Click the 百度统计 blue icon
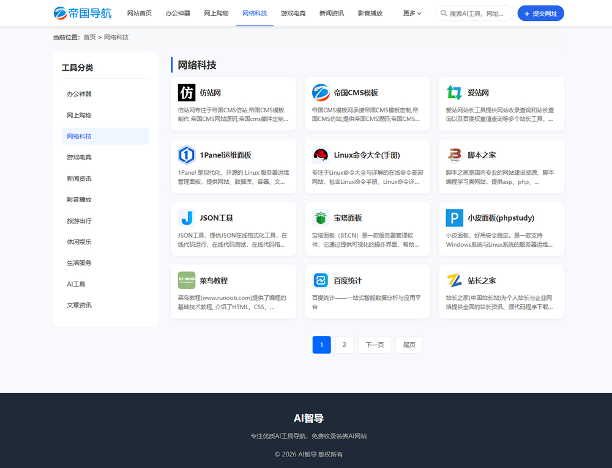The height and width of the screenshot is (468, 612). 321,280
